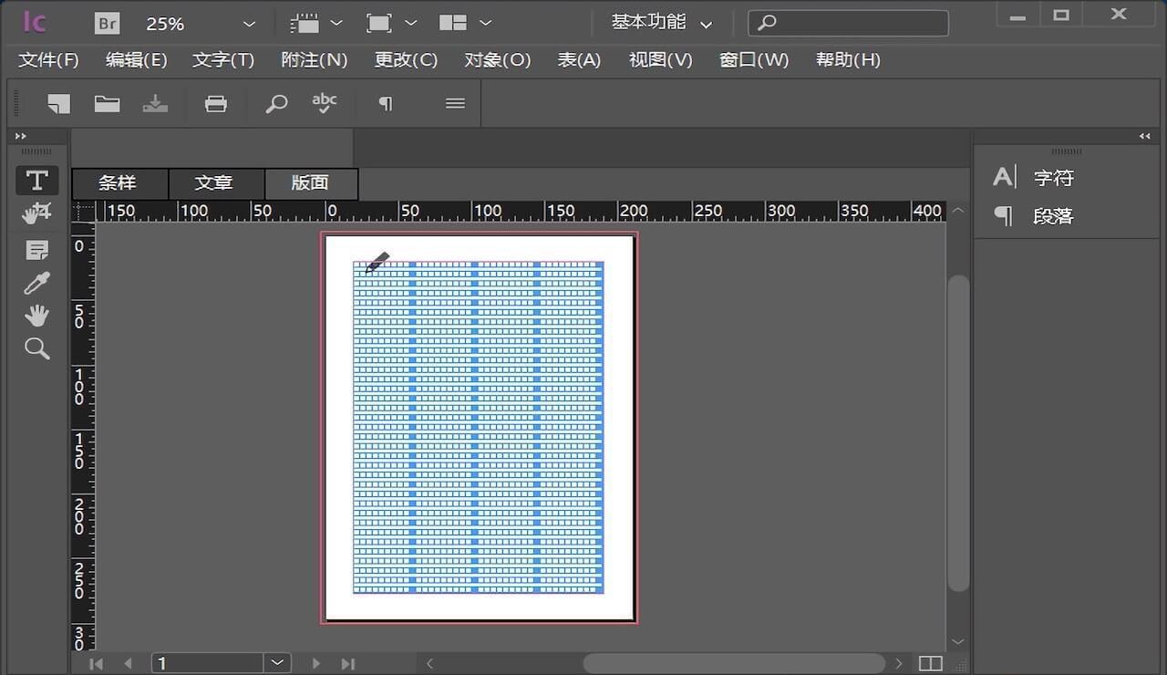The height and width of the screenshot is (675, 1167).
Task: Click the spell check abc icon
Action: (x=324, y=103)
